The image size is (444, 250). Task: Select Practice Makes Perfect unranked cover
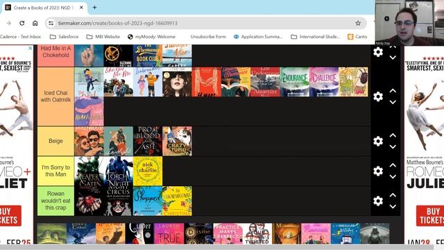click(228, 233)
